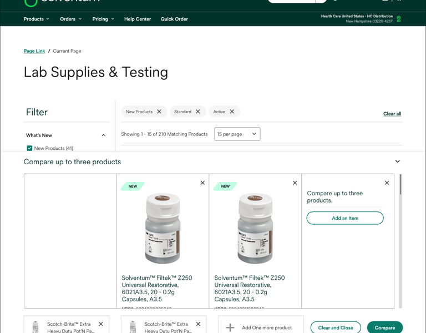Remove the second Filtek Z250 comparison card
The height and width of the screenshot is (333, 426).
click(295, 183)
